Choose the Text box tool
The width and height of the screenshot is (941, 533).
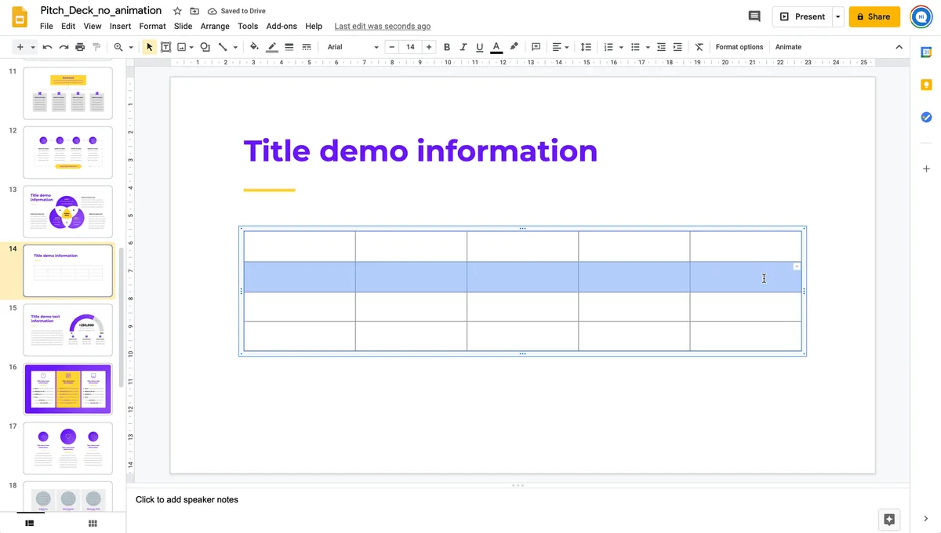pyautogui.click(x=165, y=47)
